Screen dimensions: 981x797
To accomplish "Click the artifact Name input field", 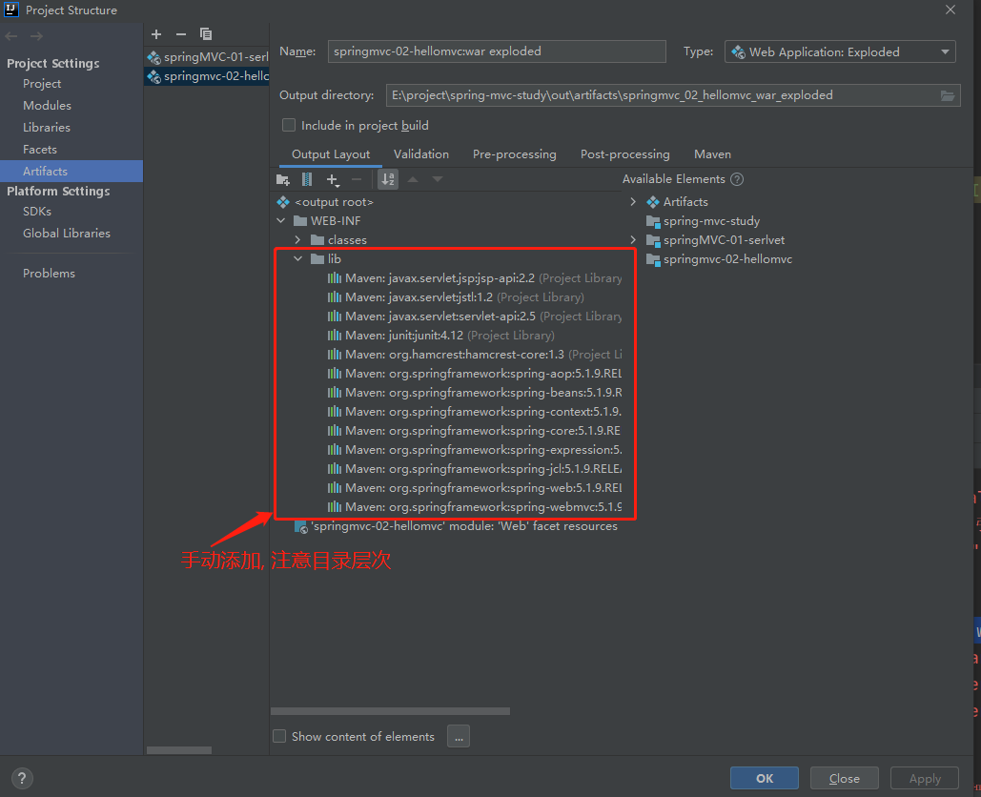I will pos(497,51).
